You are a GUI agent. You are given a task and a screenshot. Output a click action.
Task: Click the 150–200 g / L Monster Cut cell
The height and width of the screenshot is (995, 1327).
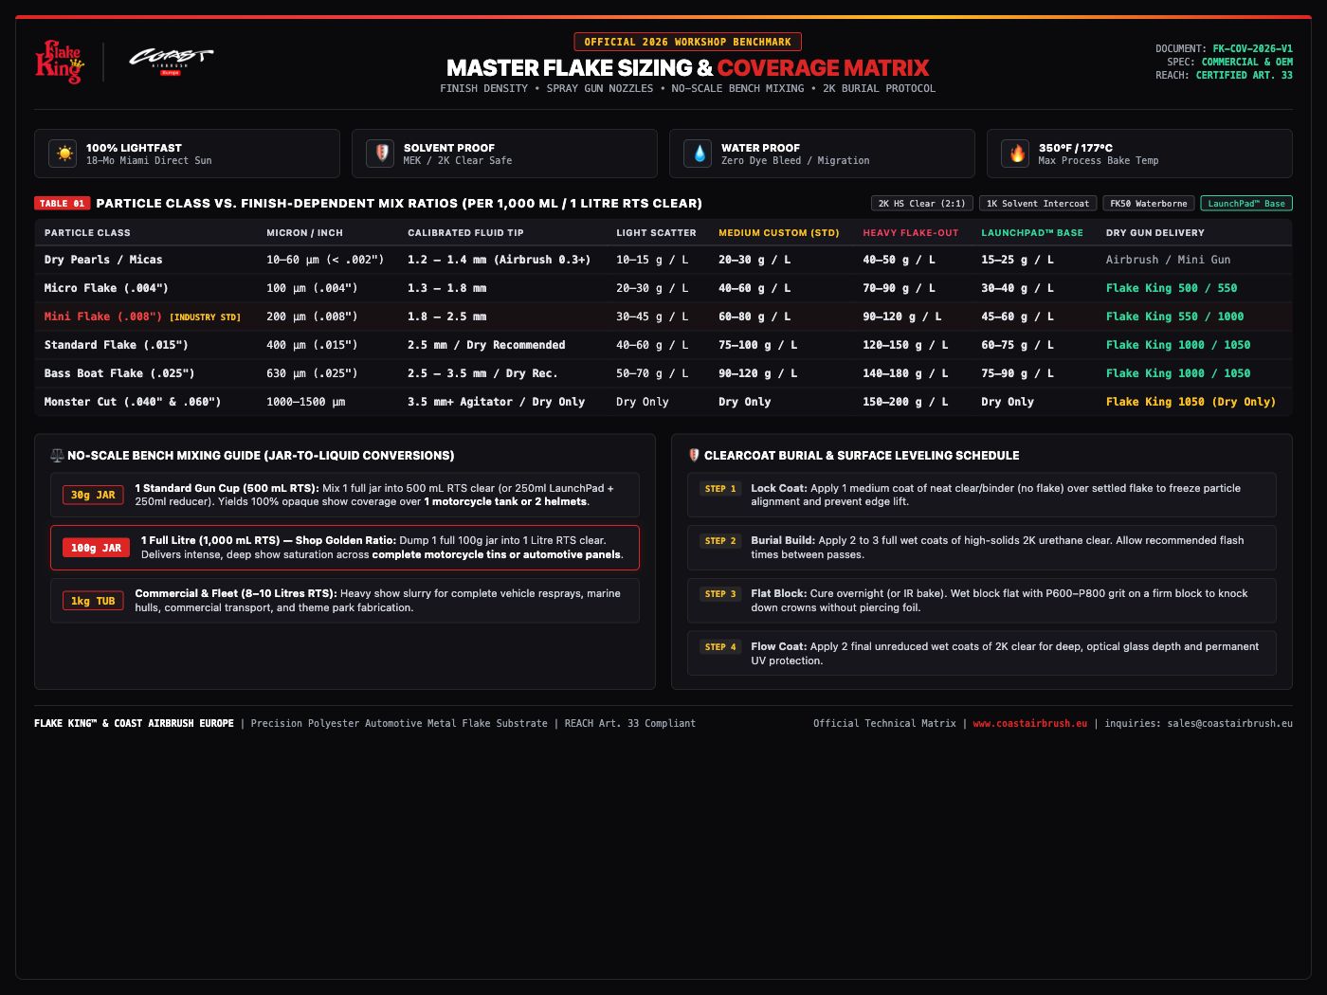coord(905,402)
